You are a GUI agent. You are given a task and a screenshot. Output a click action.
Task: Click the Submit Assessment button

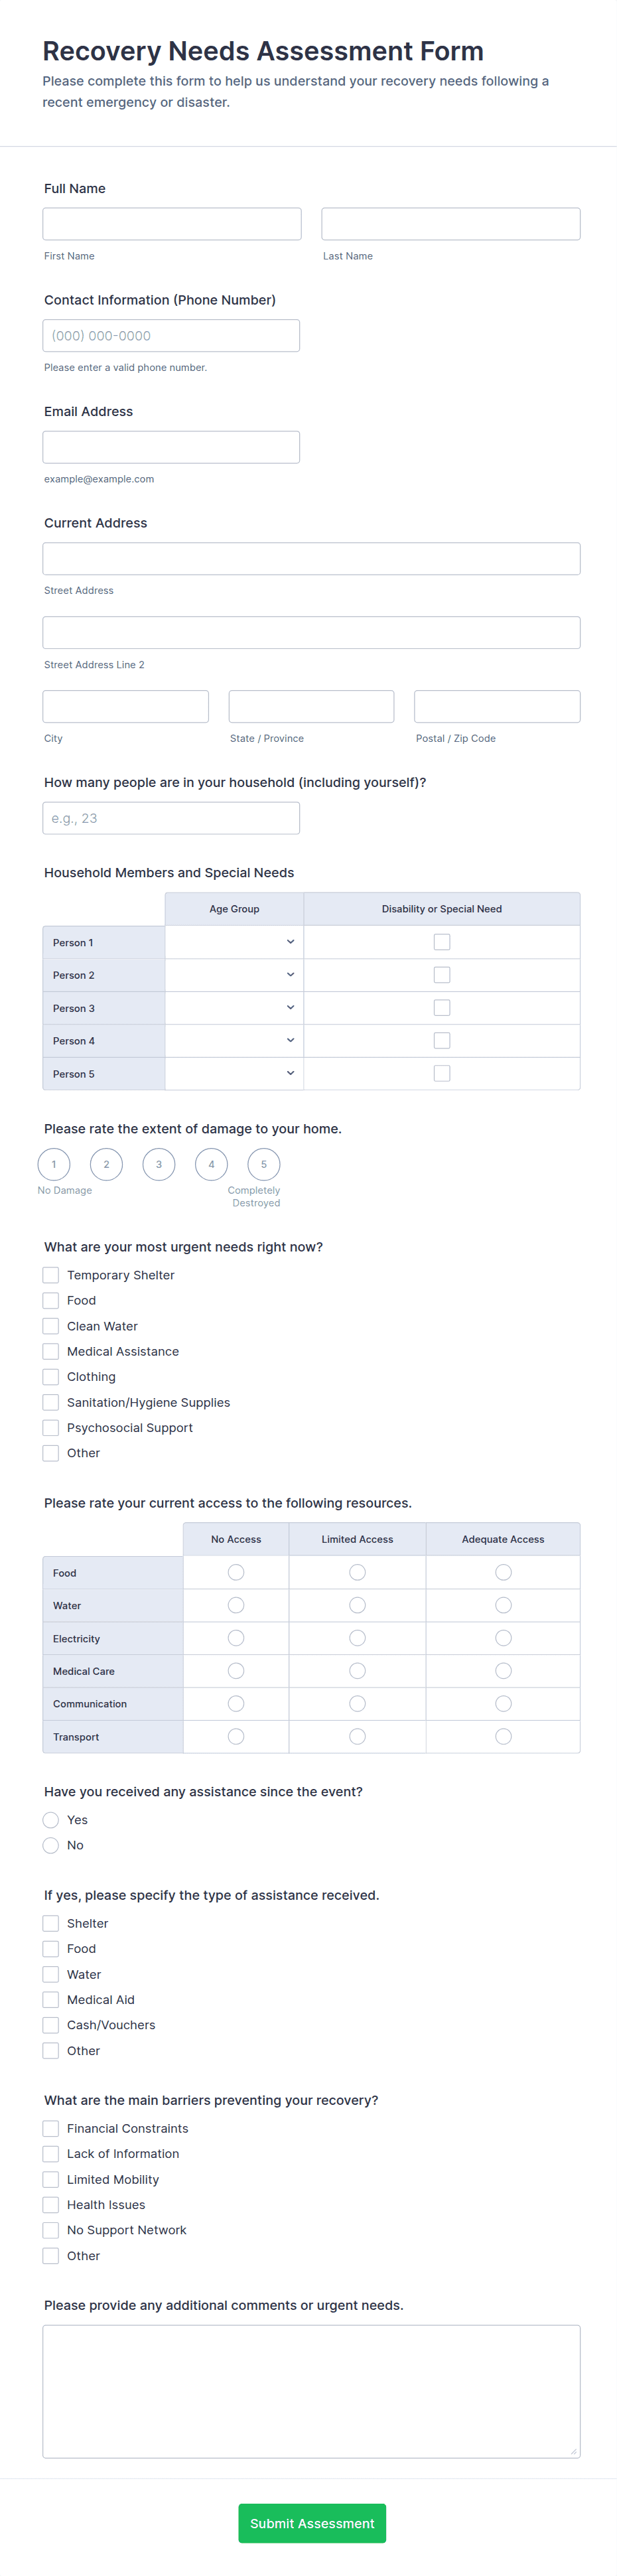click(312, 2523)
